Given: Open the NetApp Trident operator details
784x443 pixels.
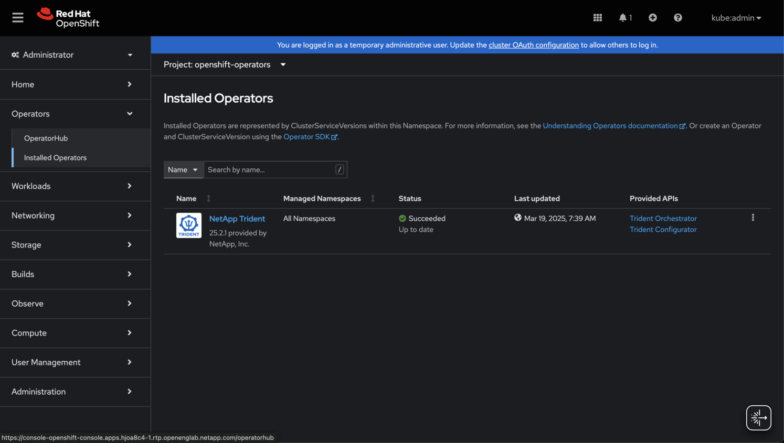Looking at the screenshot, I should [237, 219].
